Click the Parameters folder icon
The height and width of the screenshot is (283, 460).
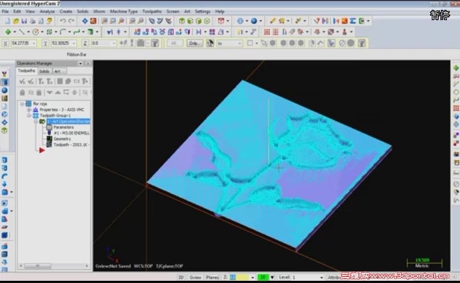pyautogui.click(x=50, y=127)
